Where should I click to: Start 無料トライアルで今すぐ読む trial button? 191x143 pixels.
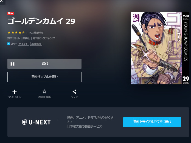coord(152,122)
